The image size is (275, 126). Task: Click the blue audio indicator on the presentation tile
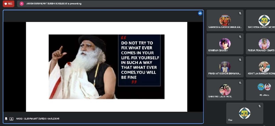[x=200, y=13]
